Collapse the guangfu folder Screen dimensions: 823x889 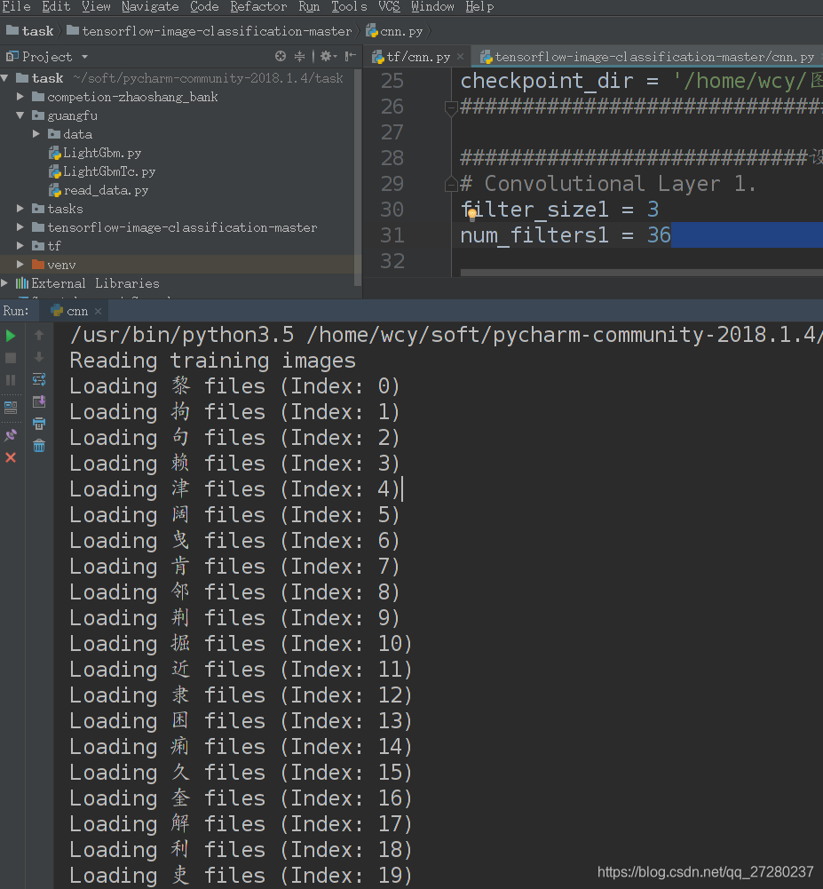(20, 115)
